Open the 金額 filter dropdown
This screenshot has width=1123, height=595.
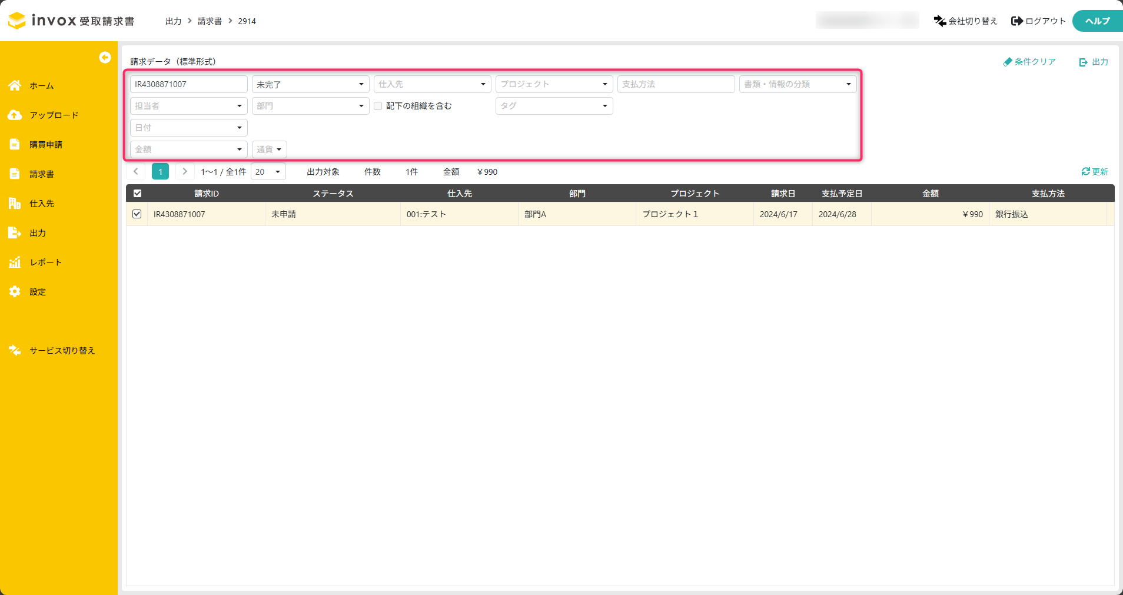188,149
